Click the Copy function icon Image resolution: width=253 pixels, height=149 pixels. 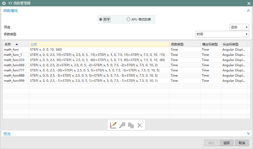point(131,125)
